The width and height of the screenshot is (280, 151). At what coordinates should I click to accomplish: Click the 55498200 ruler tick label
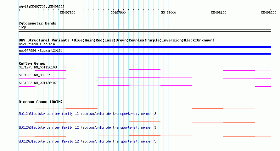click(x=269, y=13)
